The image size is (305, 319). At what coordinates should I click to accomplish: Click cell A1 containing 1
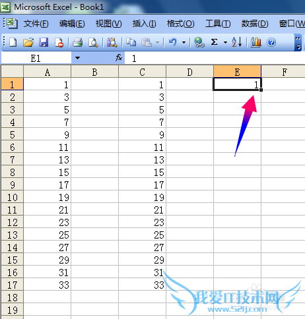tap(48, 84)
